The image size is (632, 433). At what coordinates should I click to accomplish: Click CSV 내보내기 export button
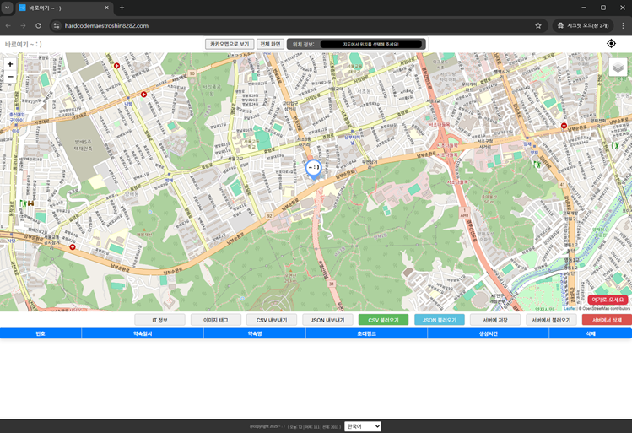(272, 320)
